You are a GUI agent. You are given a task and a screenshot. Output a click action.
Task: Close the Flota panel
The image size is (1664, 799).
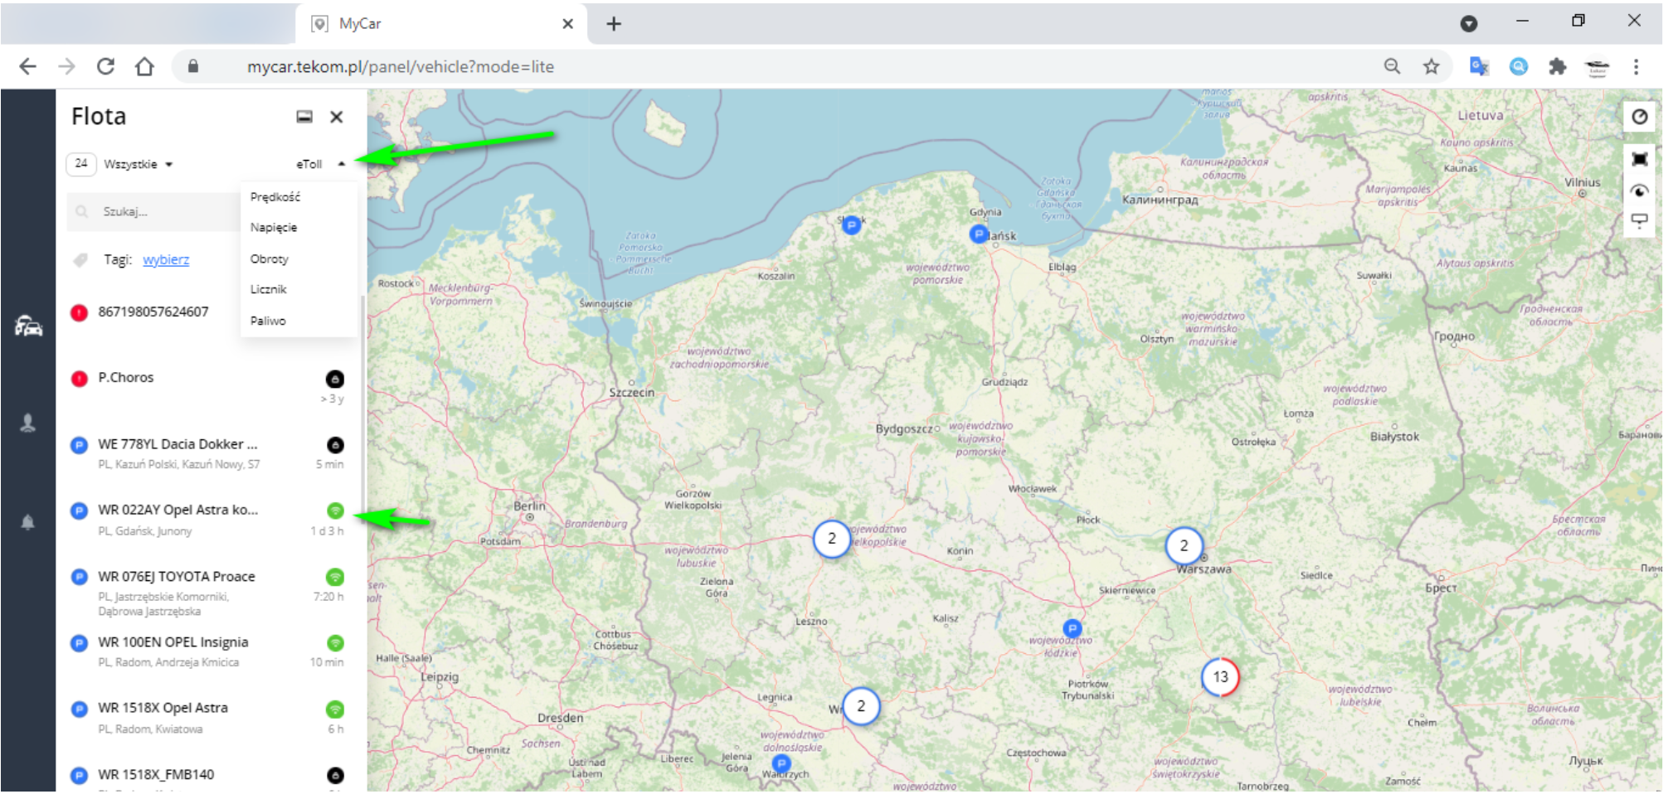click(x=337, y=117)
